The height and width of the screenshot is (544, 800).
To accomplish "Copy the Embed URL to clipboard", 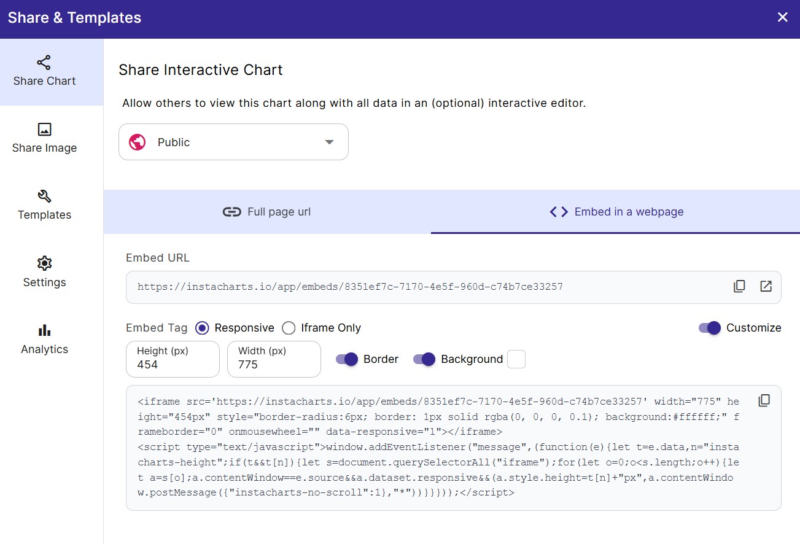I will coord(739,287).
